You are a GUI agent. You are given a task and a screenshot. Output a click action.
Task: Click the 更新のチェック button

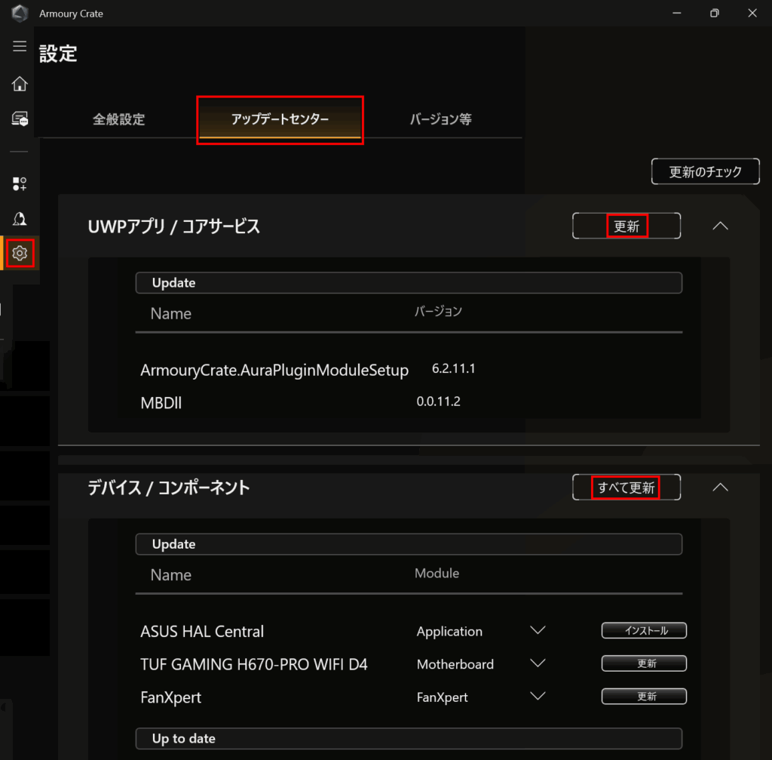pyautogui.click(x=705, y=171)
